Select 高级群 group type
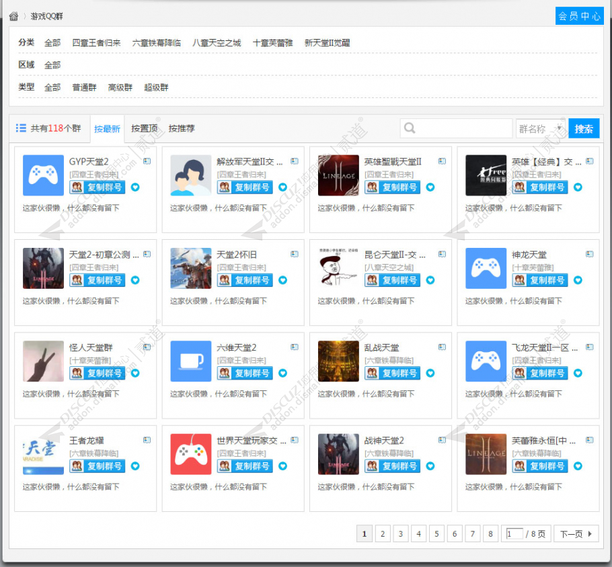 click(x=120, y=87)
